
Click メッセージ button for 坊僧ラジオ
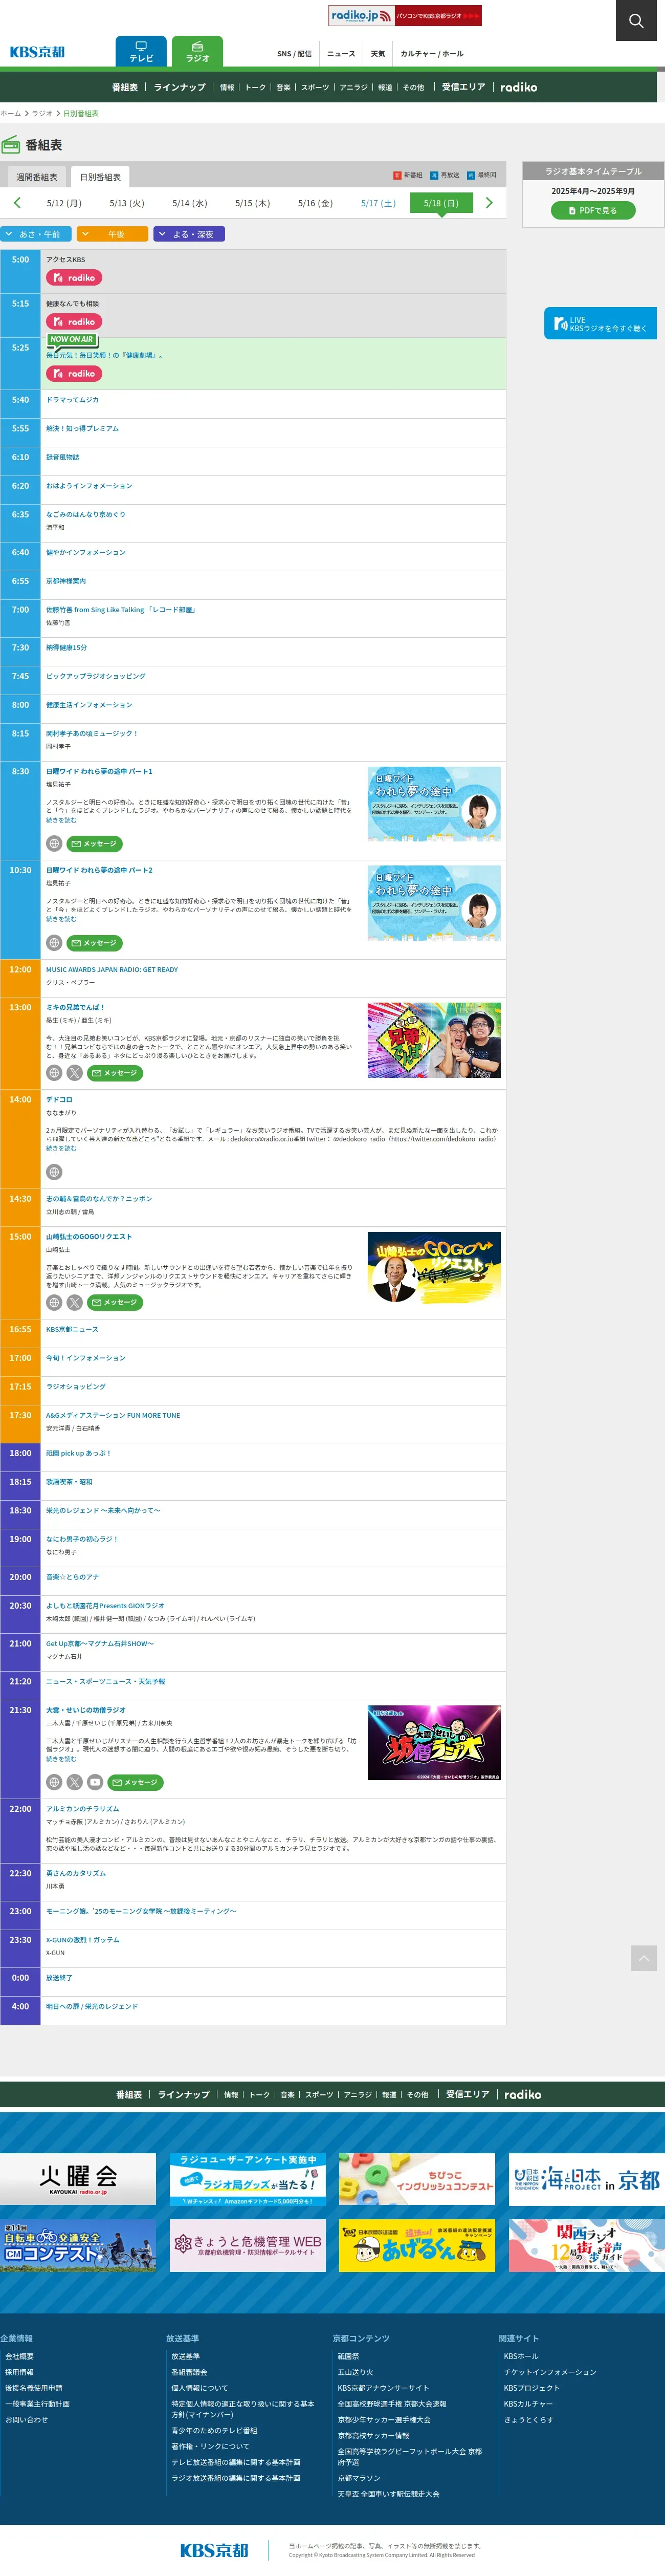[x=135, y=1782]
